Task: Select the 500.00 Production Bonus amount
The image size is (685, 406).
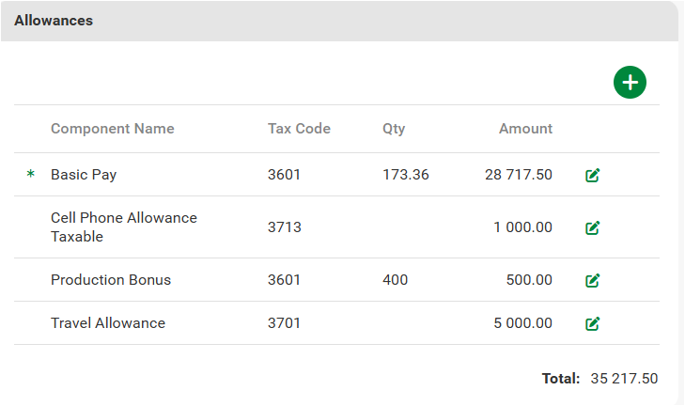Action: (530, 280)
